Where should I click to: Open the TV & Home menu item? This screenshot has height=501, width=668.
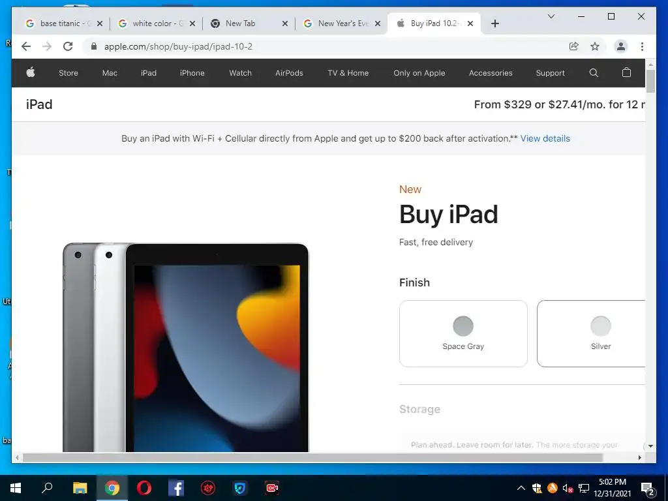point(348,73)
